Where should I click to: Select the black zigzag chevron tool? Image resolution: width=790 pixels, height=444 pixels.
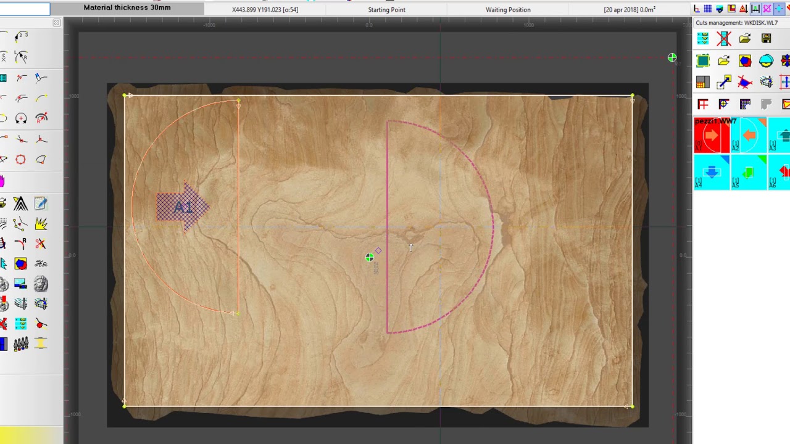click(20, 204)
